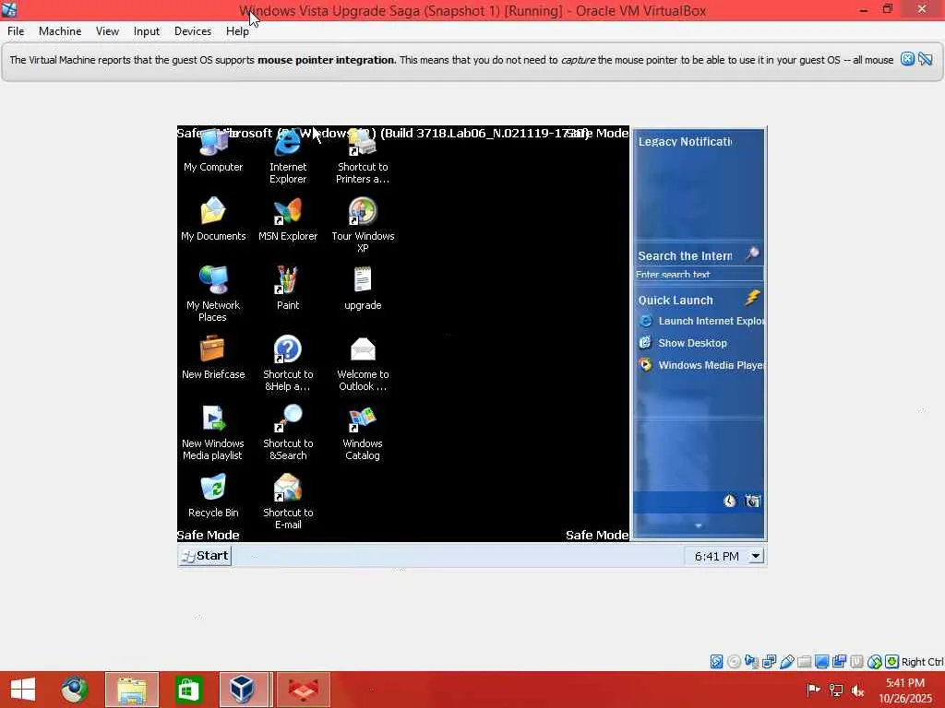The height and width of the screenshot is (708, 945).
Task: Select Shortcut to Printers icon
Action: pos(362,157)
